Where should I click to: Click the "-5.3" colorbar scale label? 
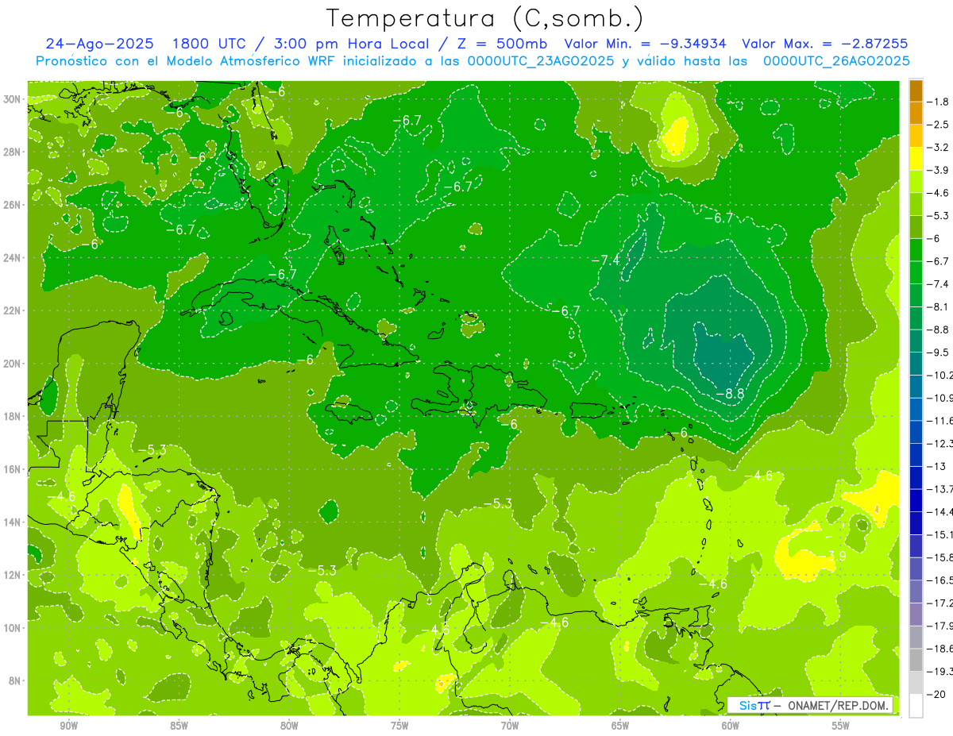(x=939, y=216)
